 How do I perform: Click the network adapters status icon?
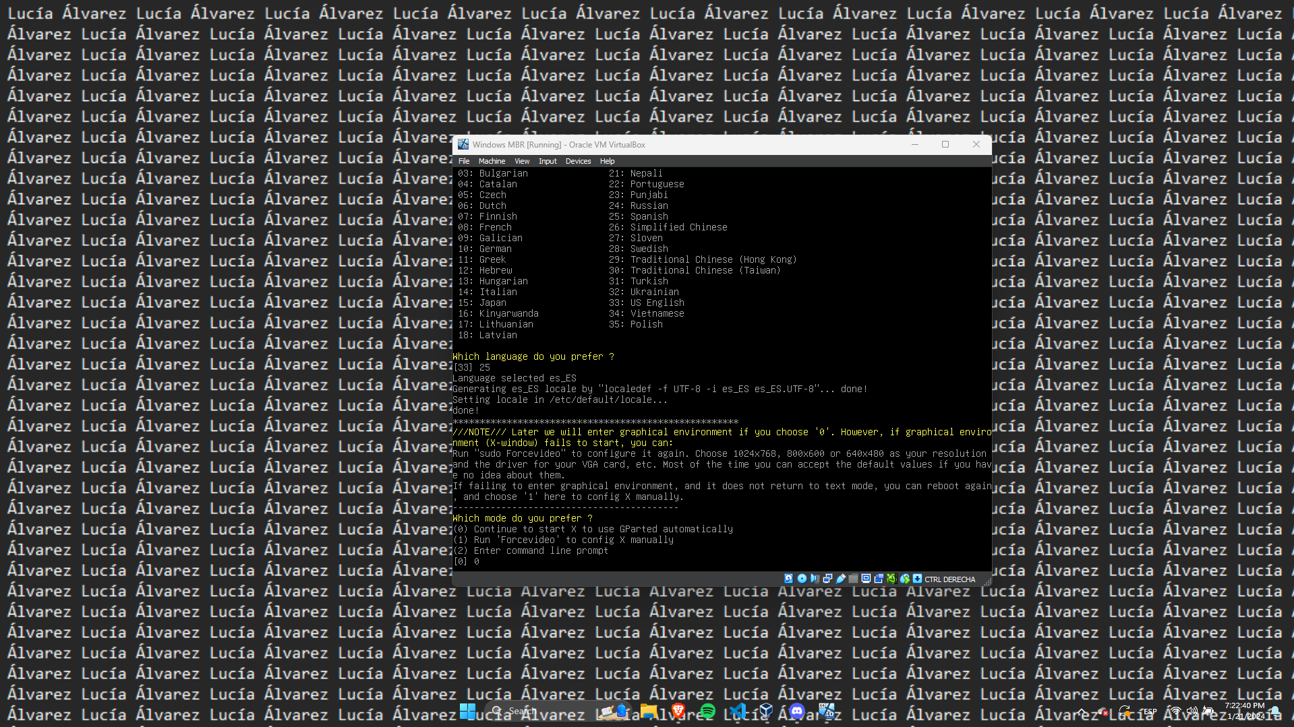click(x=827, y=579)
